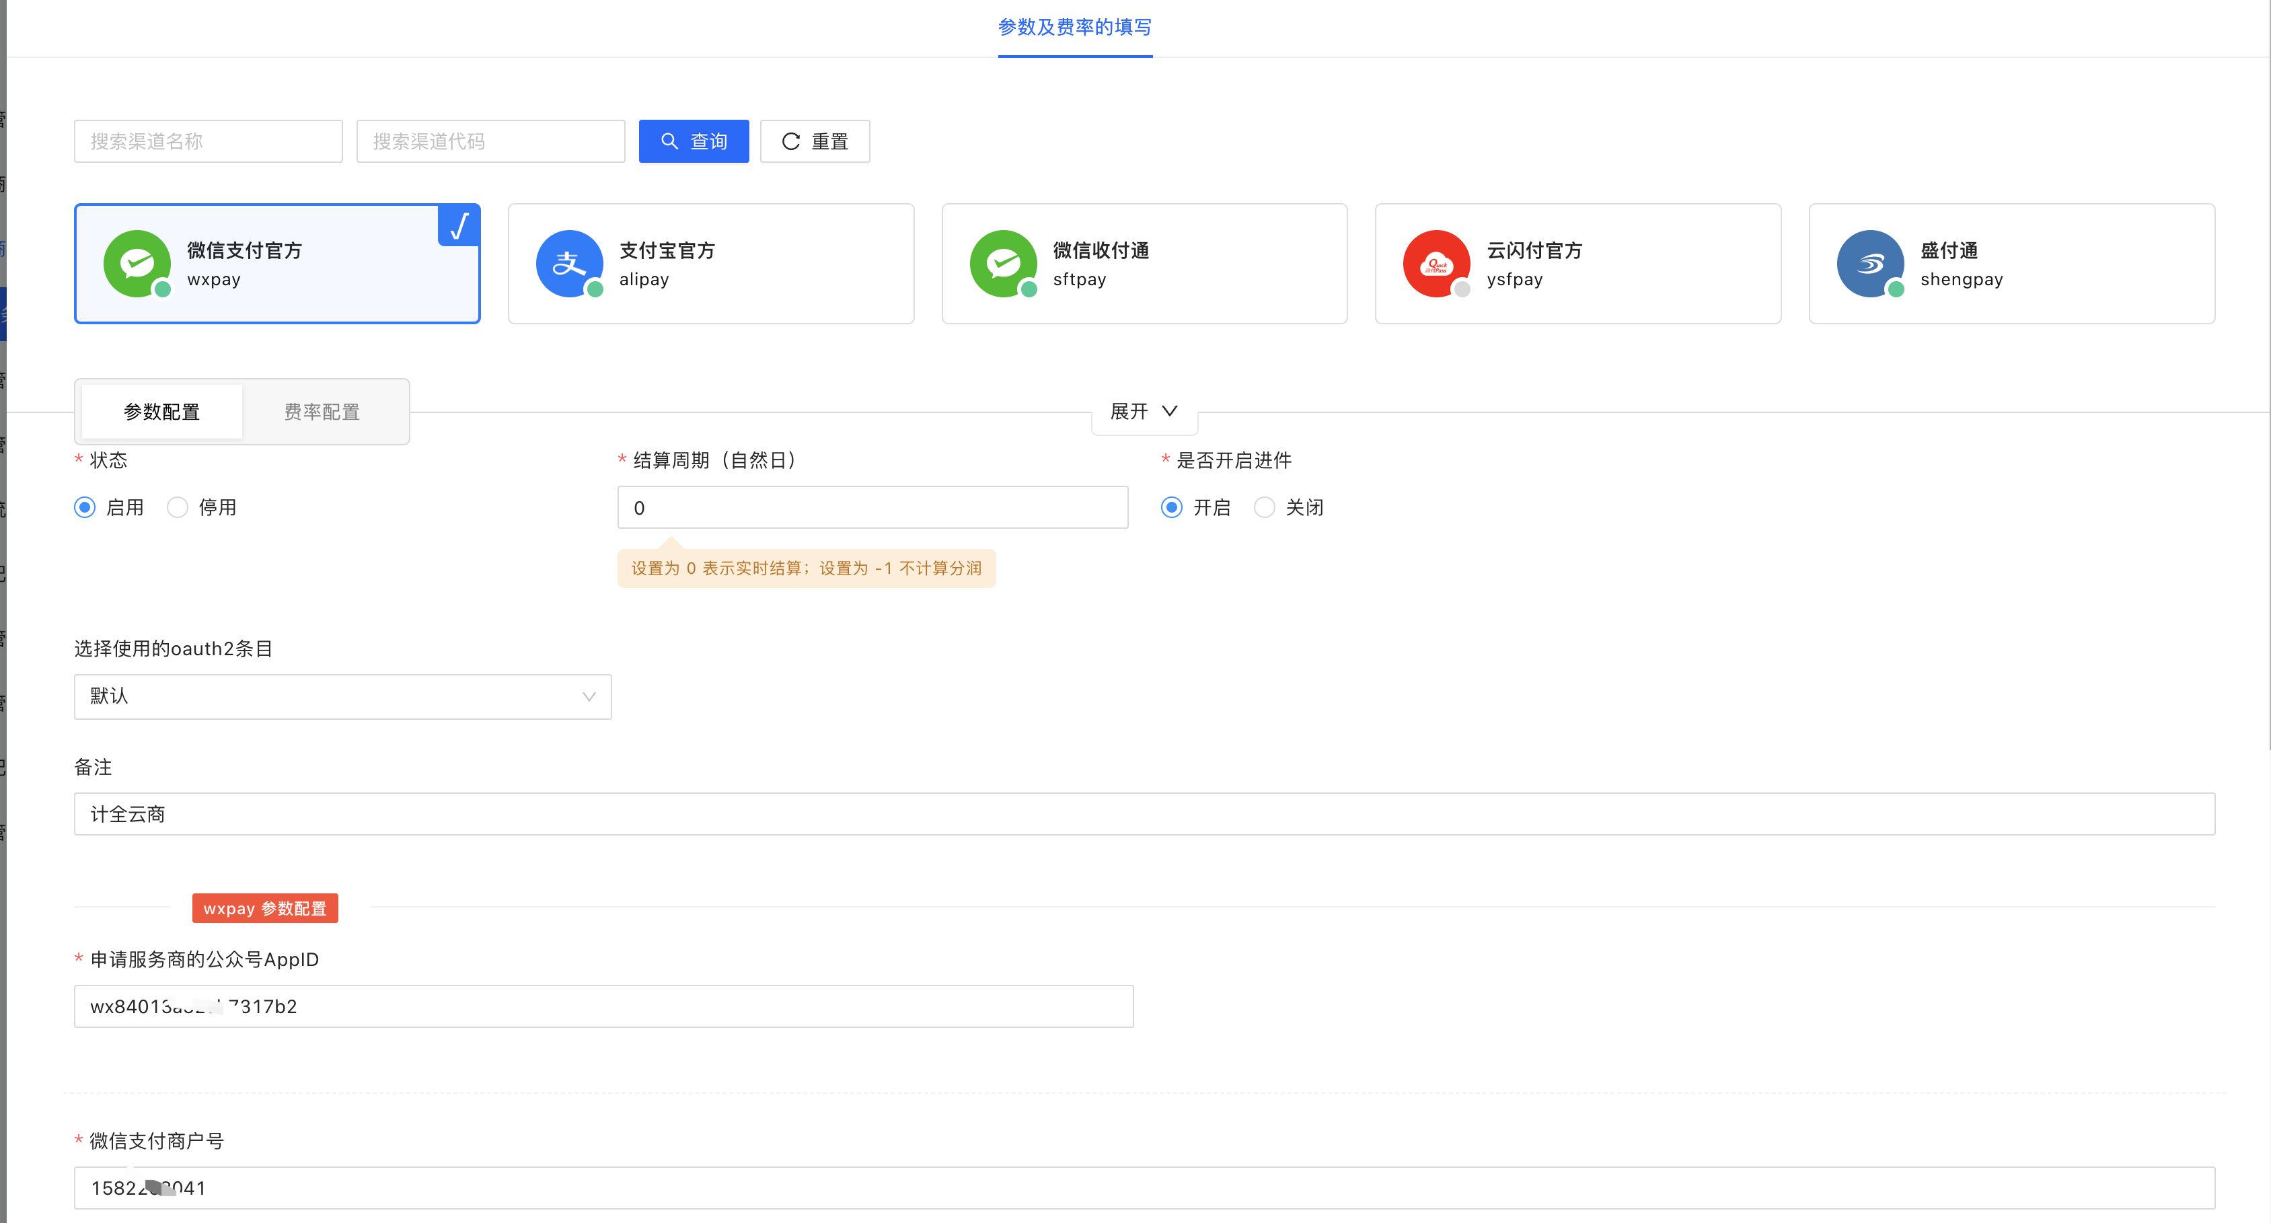Click the blue checkmark corner on wxpay card
2271x1223 pixels.
pos(458,227)
